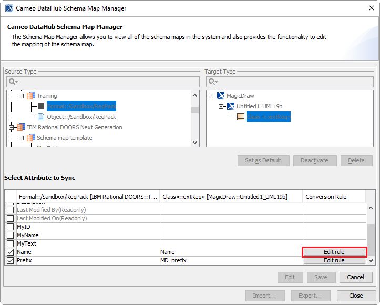Click the Export... button
This screenshot has height=305, width=380.
point(311,296)
